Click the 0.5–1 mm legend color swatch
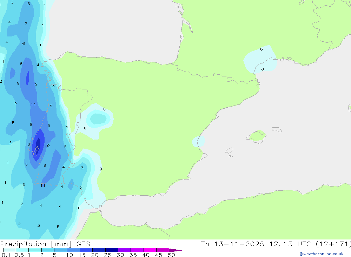Screen dimensions: 351x257 [x=22, y=250]
